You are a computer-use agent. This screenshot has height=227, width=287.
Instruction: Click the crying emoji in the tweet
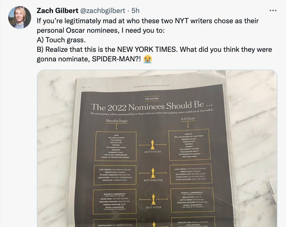tap(147, 59)
